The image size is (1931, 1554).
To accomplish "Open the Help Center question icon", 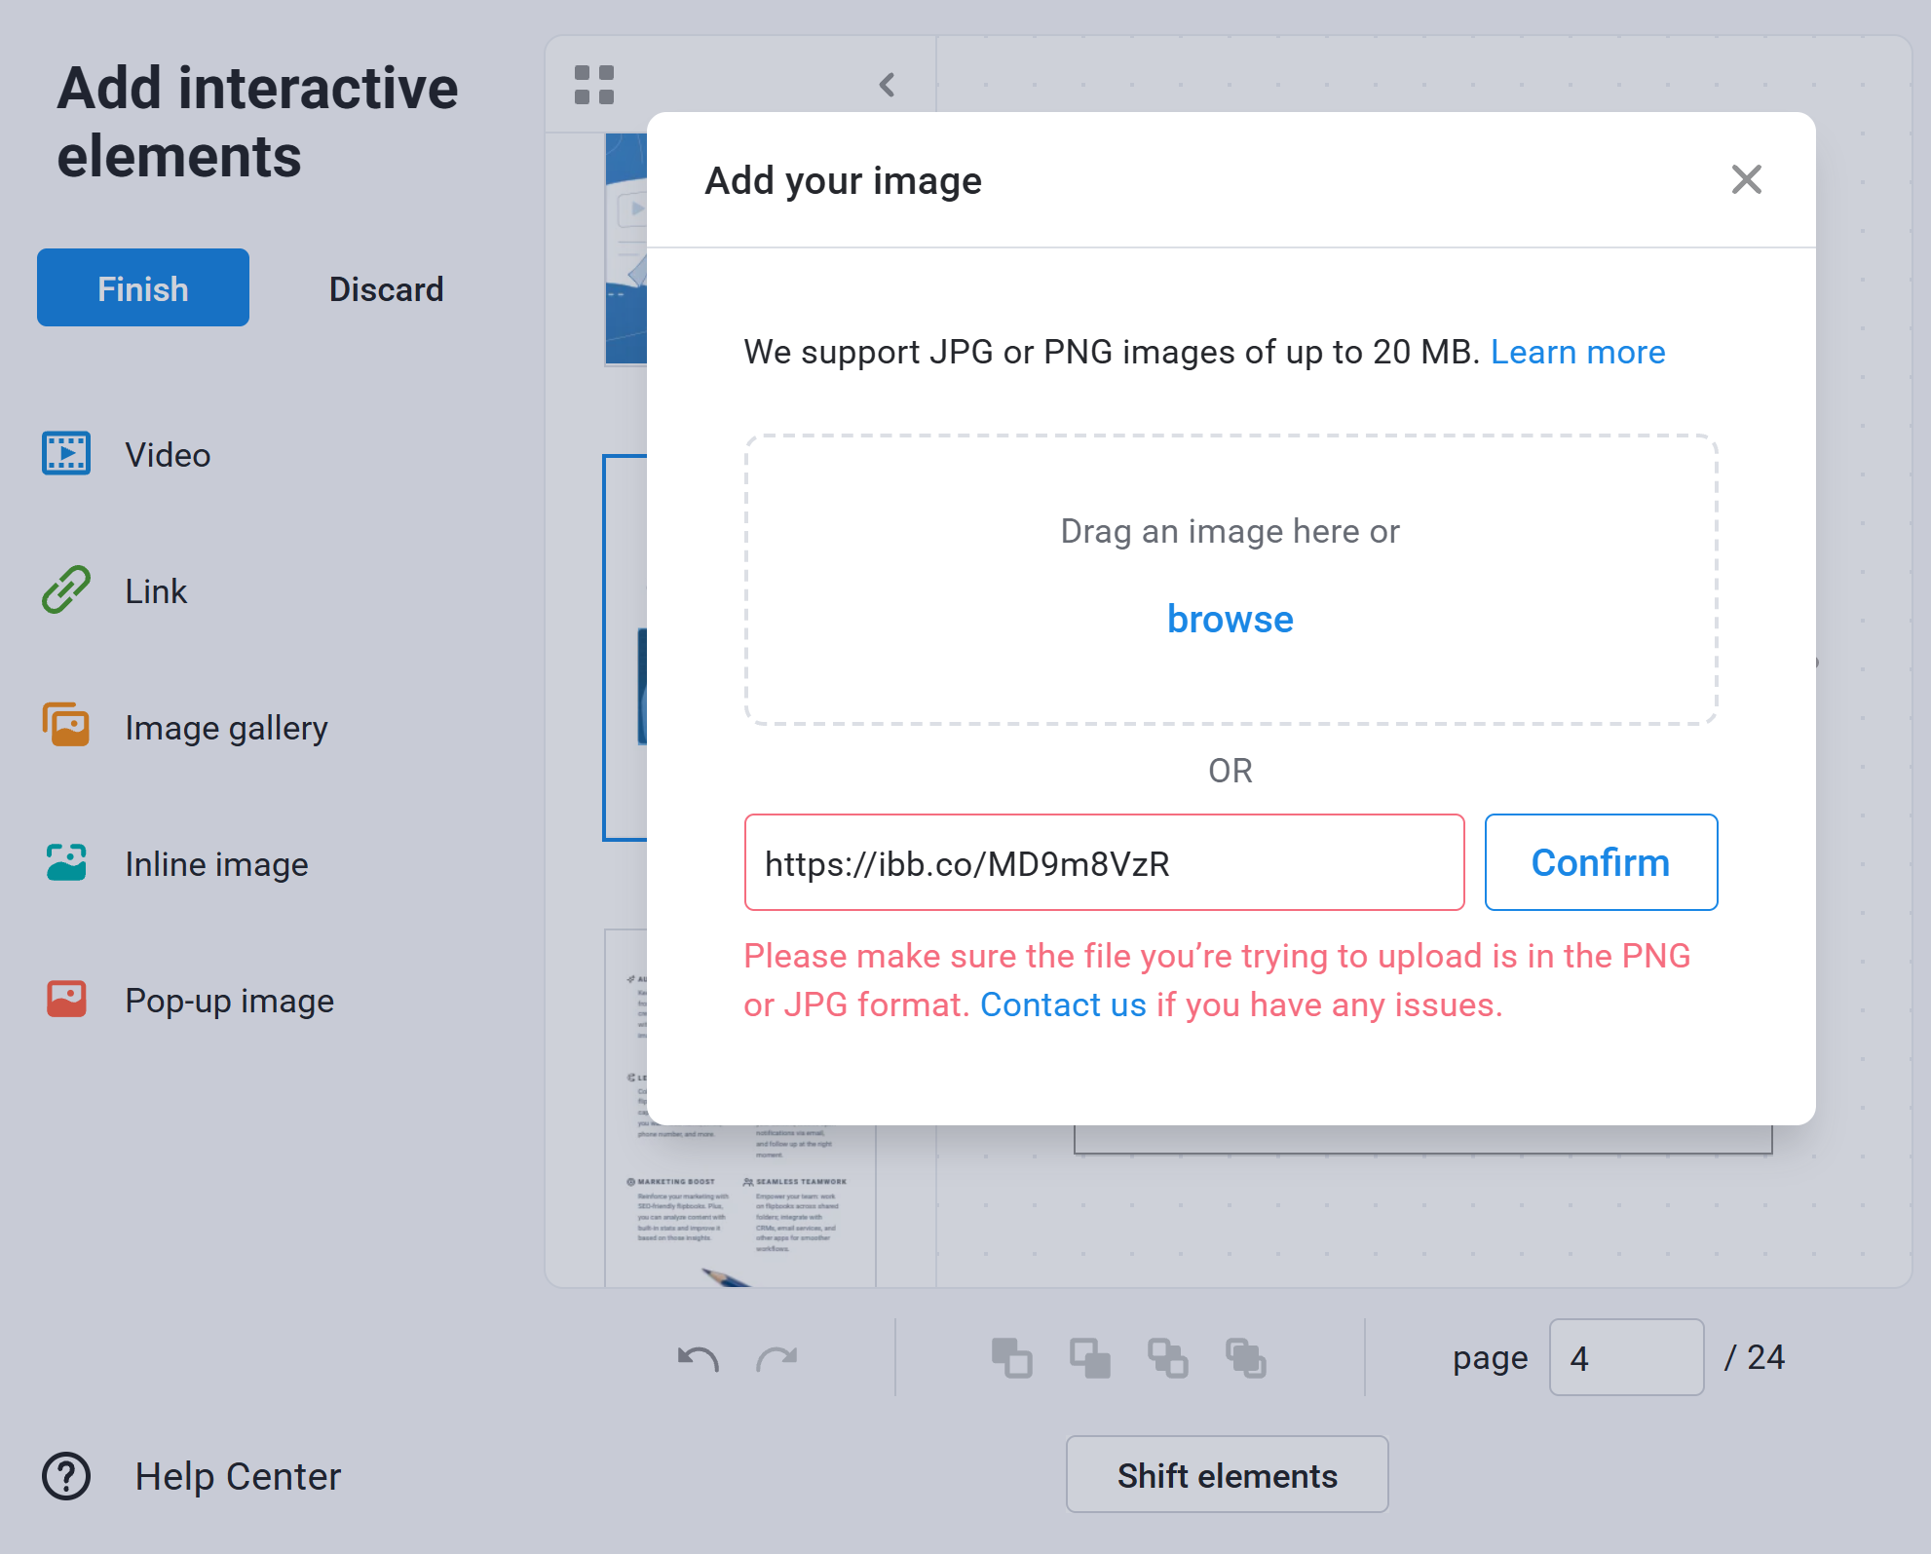I will (66, 1476).
